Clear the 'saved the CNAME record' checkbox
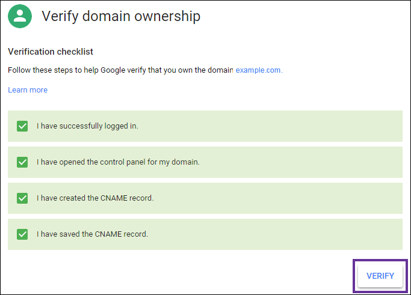Screen dimensions: 411x295 tap(22, 234)
